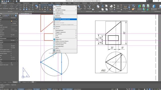The height and width of the screenshot is (90, 161).
Task: Click the Print icon in quick access toolbar
Action: click(x=17, y=1)
